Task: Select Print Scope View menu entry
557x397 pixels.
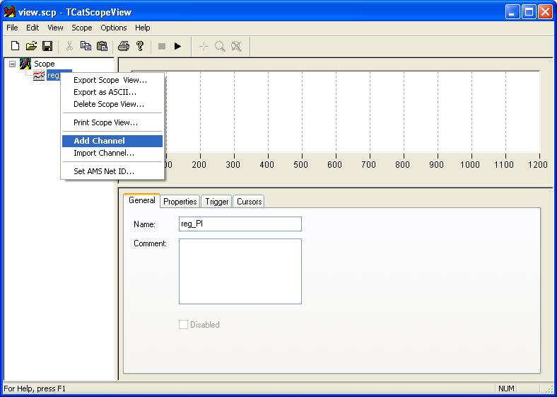Action: [112, 122]
